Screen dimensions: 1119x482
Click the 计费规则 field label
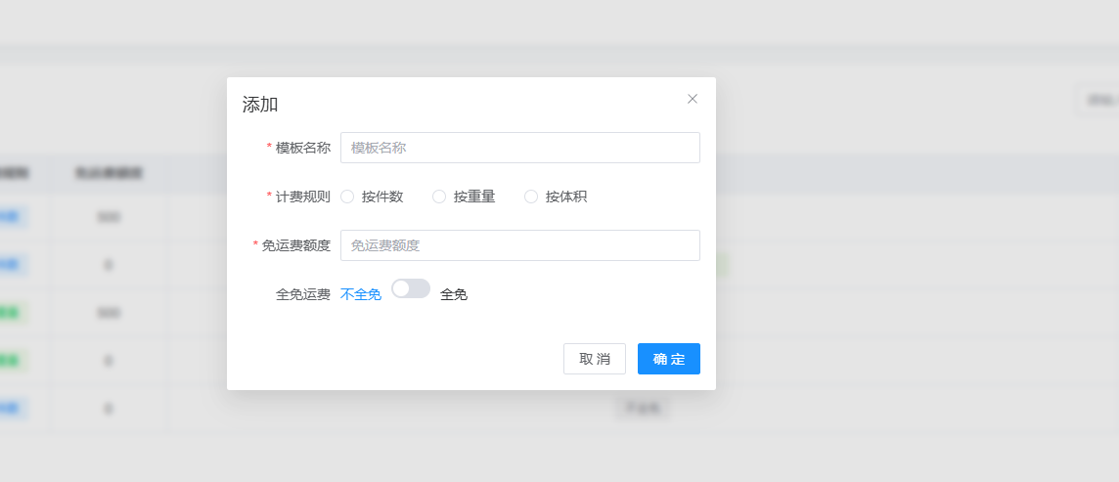pos(302,197)
